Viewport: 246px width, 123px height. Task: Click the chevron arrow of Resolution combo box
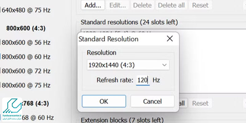point(164,65)
